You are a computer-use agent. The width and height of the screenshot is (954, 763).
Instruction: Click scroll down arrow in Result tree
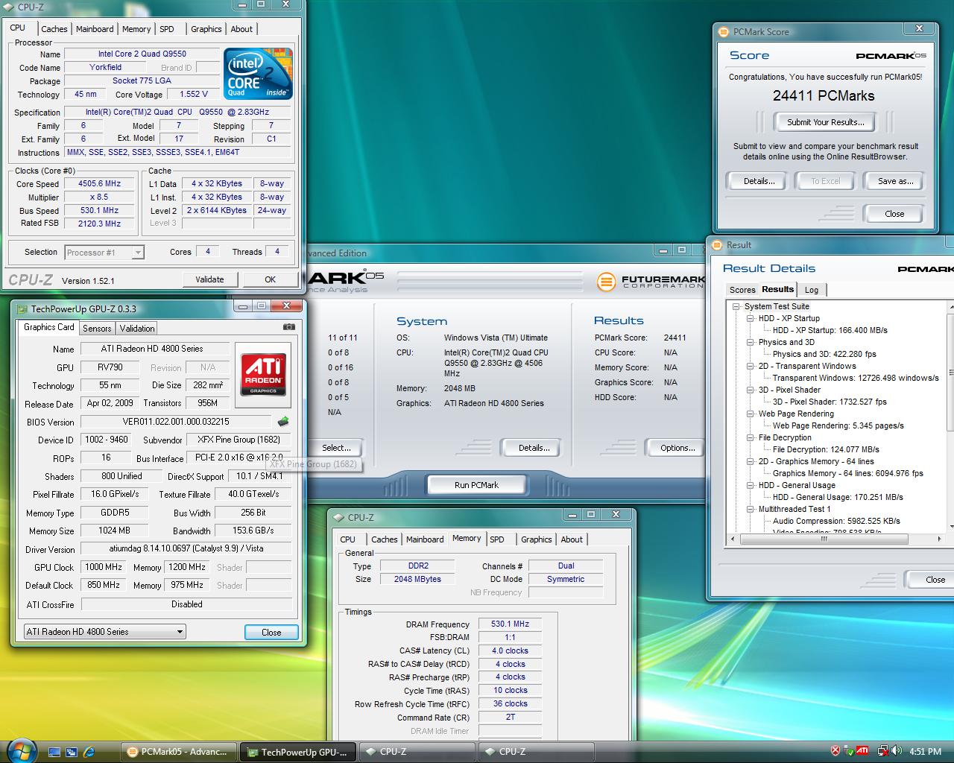coord(951,527)
